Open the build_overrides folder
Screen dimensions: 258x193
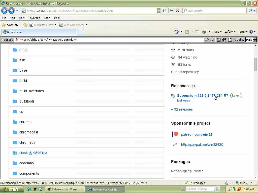point(31,91)
